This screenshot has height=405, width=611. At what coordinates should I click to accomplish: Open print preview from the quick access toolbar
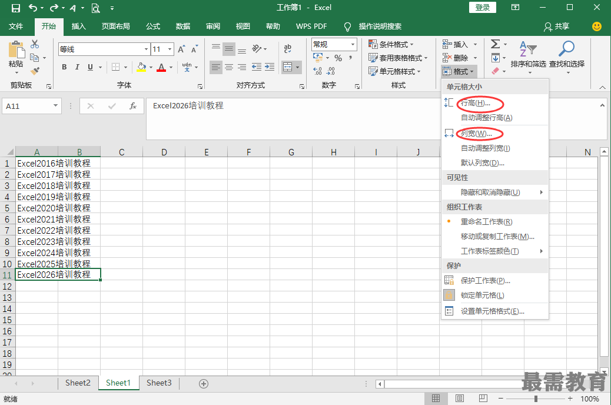(x=95, y=8)
